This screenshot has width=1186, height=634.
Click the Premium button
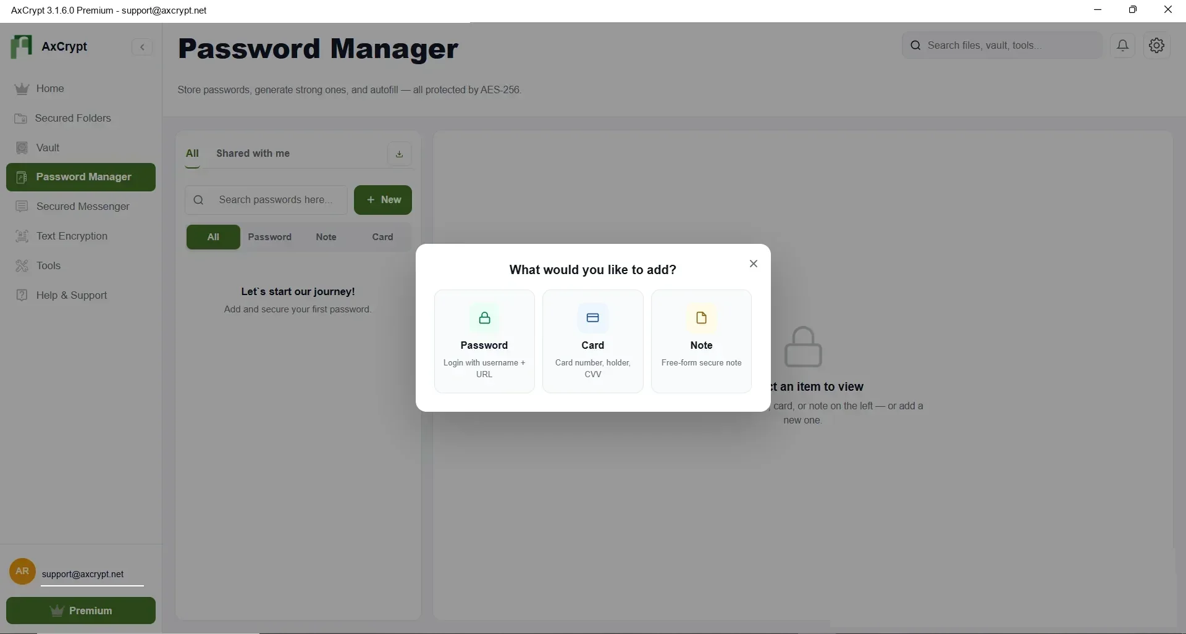[81, 611]
